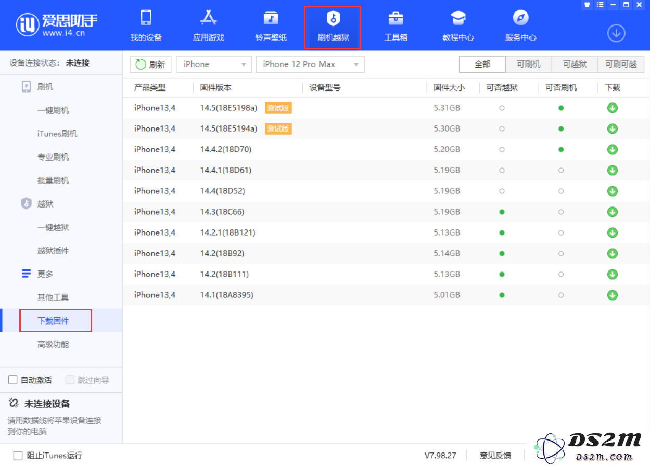Click the 设备型号 column header
This screenshot has width=650, height=466.
coord(325,87)
